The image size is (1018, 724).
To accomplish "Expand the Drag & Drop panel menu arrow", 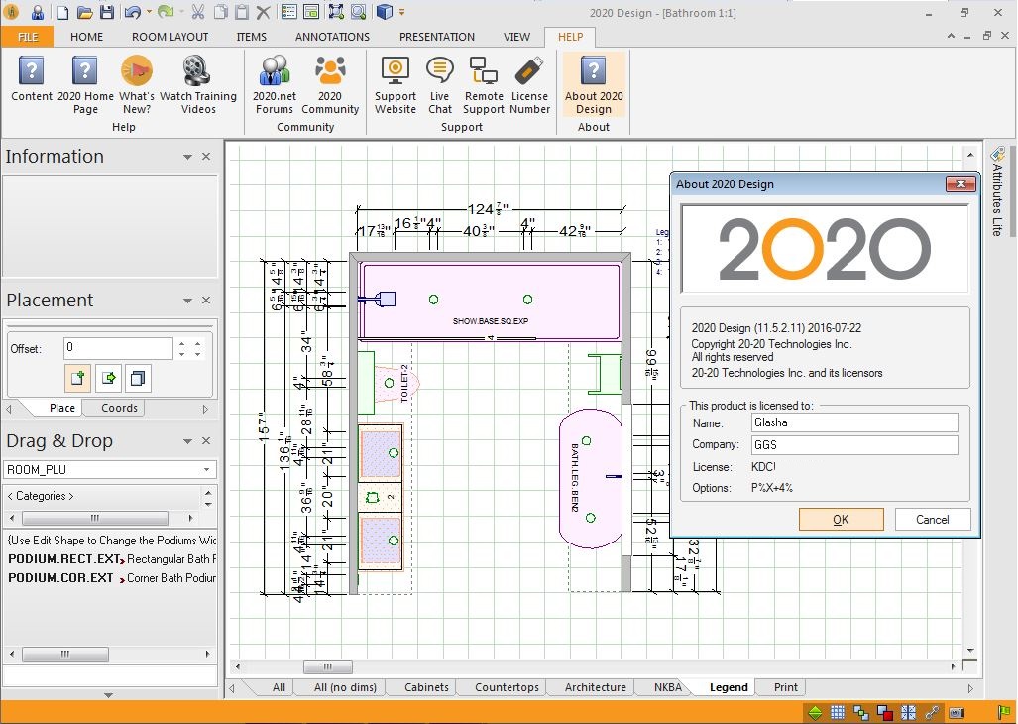I will coord(187,441).
